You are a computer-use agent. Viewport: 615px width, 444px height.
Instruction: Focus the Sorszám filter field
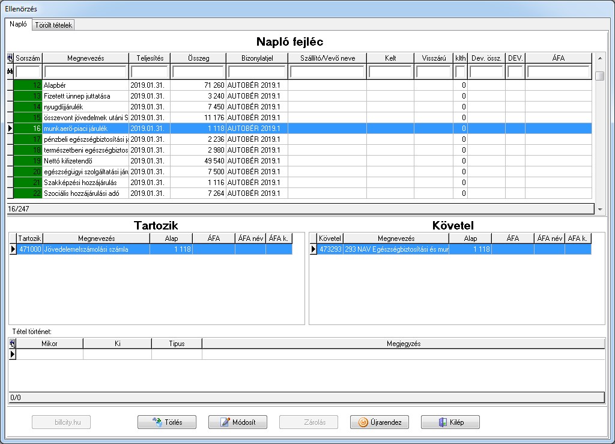(28, 71)
